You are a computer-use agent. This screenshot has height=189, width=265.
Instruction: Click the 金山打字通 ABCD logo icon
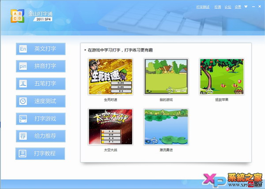(x=17, y=15)
